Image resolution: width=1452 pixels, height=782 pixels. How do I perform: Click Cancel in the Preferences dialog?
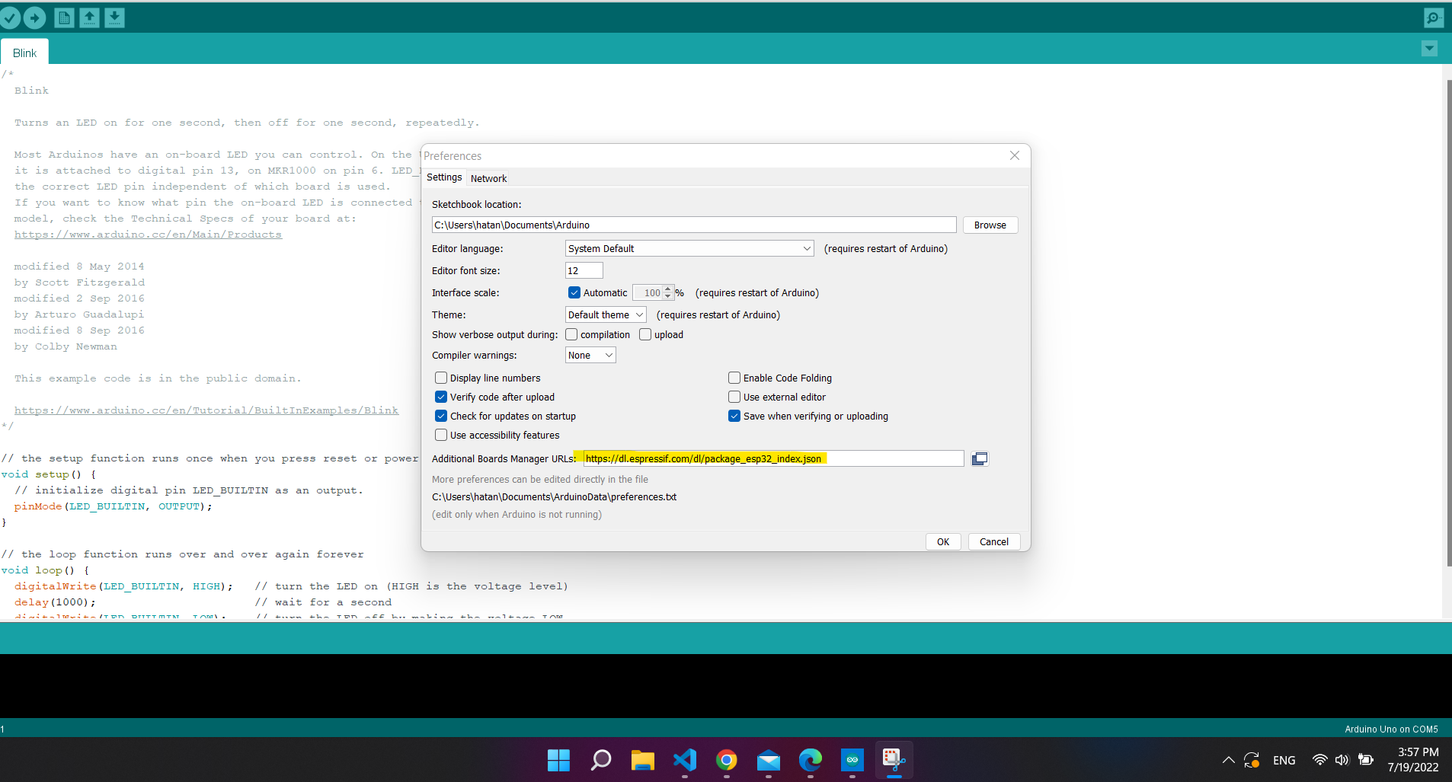tap(994, 541)
